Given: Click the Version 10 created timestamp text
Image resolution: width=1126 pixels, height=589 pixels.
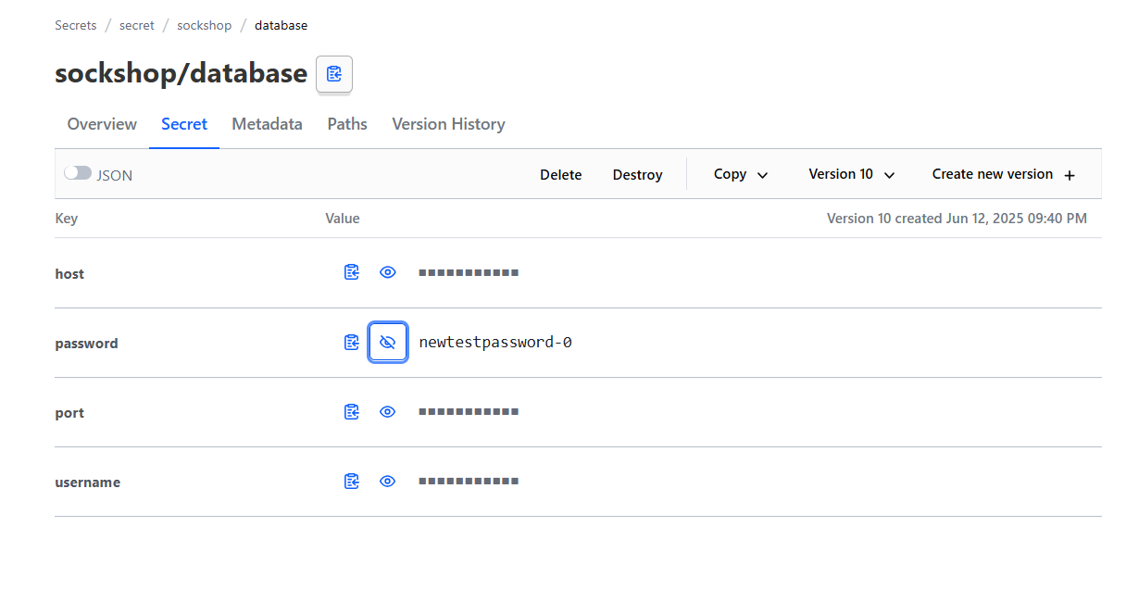Looking at the screenshot, I should point(957,219).
